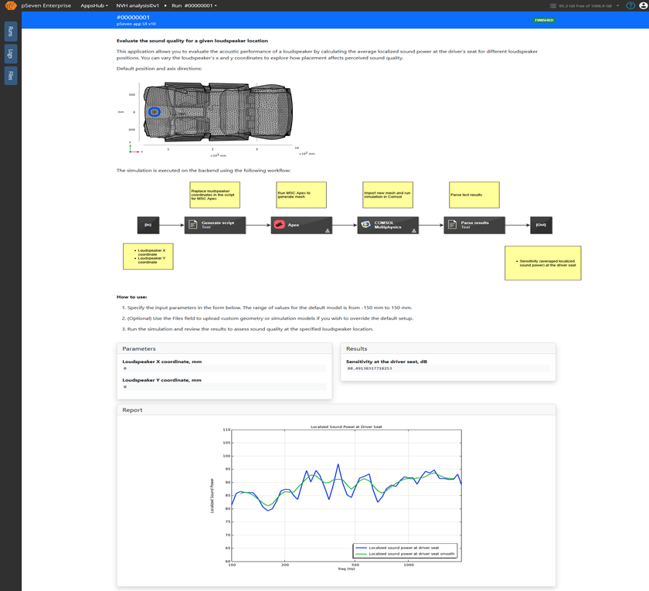This screenshot has height=591, width=649.
Task: Open the Logs side tab
Action: tap(10, 53)
